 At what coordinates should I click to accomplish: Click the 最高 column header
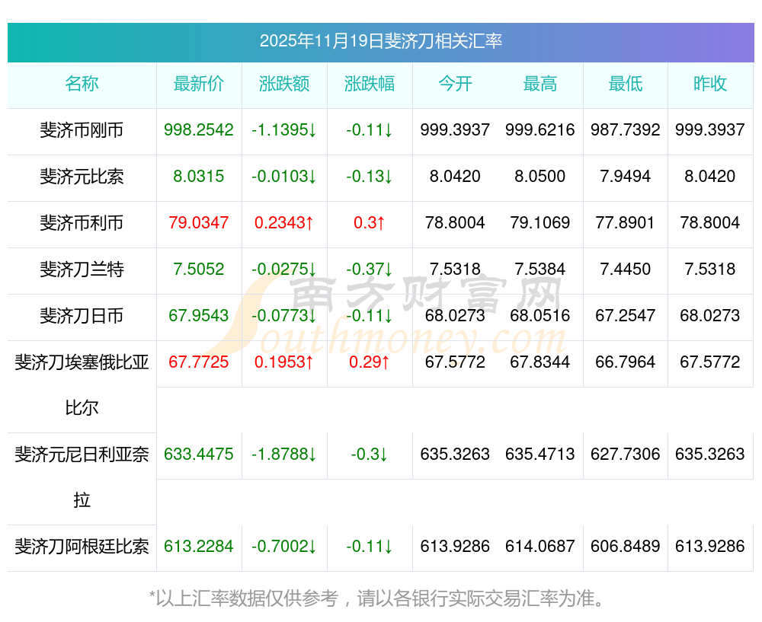(x=540, y=84)
